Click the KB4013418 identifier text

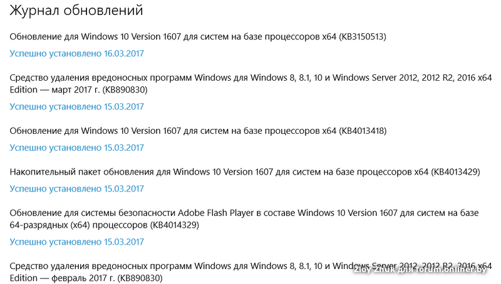(363, 131)
